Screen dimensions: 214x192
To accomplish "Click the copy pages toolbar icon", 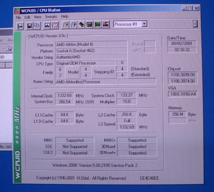I will (x=37, y=25).
